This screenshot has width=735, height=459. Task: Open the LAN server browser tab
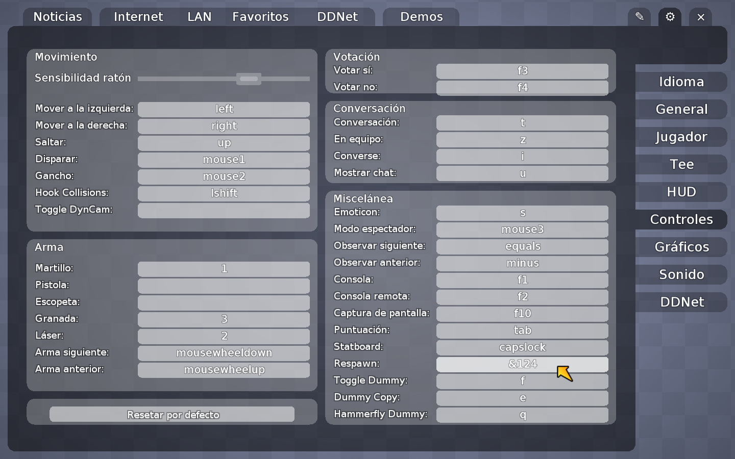pyautogui.click(x=199, y=17)
